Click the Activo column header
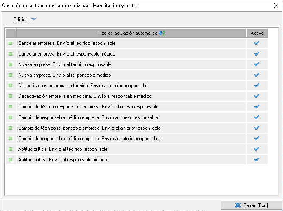283x211 pixels. pos(257,33)
